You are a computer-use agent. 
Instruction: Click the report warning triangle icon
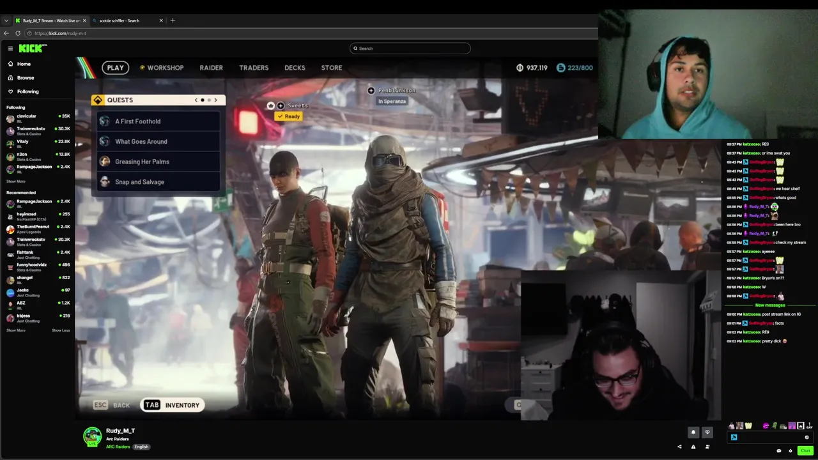693,447
